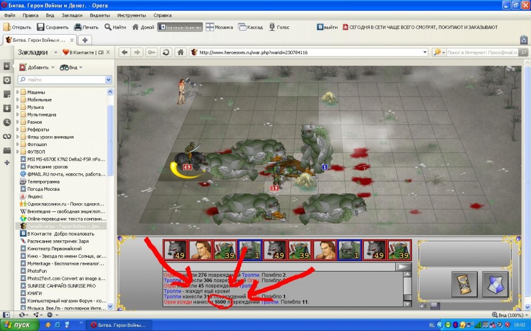Open the Файл menu
The image size is (531, 331).
coord(9,15)
